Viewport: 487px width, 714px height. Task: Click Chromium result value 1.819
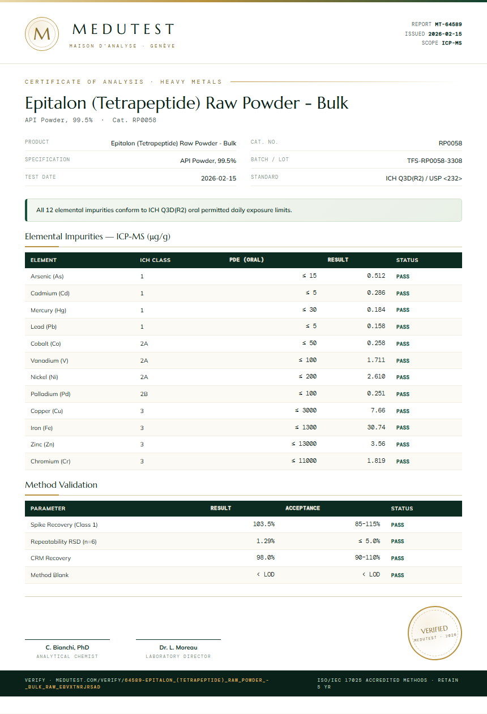[376, 461]
